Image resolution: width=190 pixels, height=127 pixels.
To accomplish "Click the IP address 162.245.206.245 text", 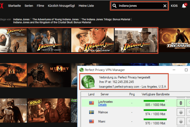I will (123, 82).
